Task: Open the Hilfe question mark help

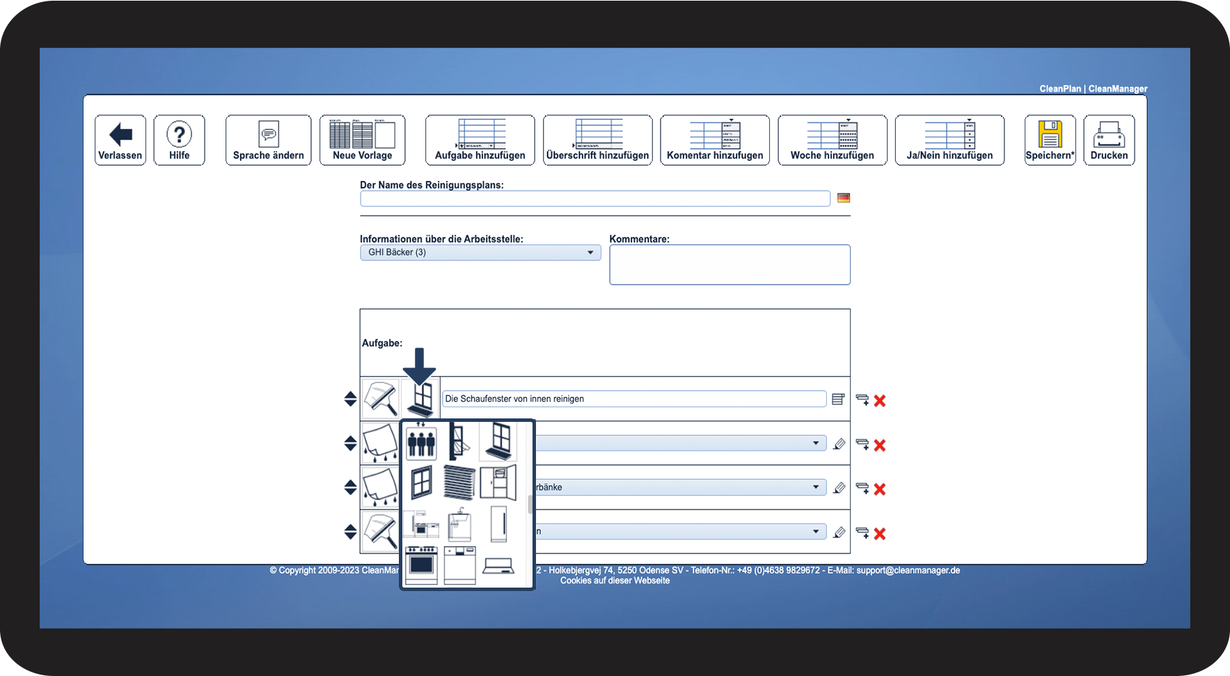Action: click(179, 140)
